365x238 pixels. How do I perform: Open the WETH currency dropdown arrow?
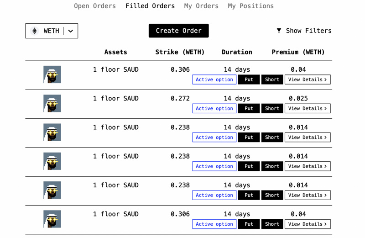71,31
